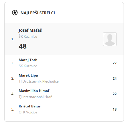Open Jozef Maťaš player profile
The width and height of the screenshot is (129, 126).
tap(30, 30)
